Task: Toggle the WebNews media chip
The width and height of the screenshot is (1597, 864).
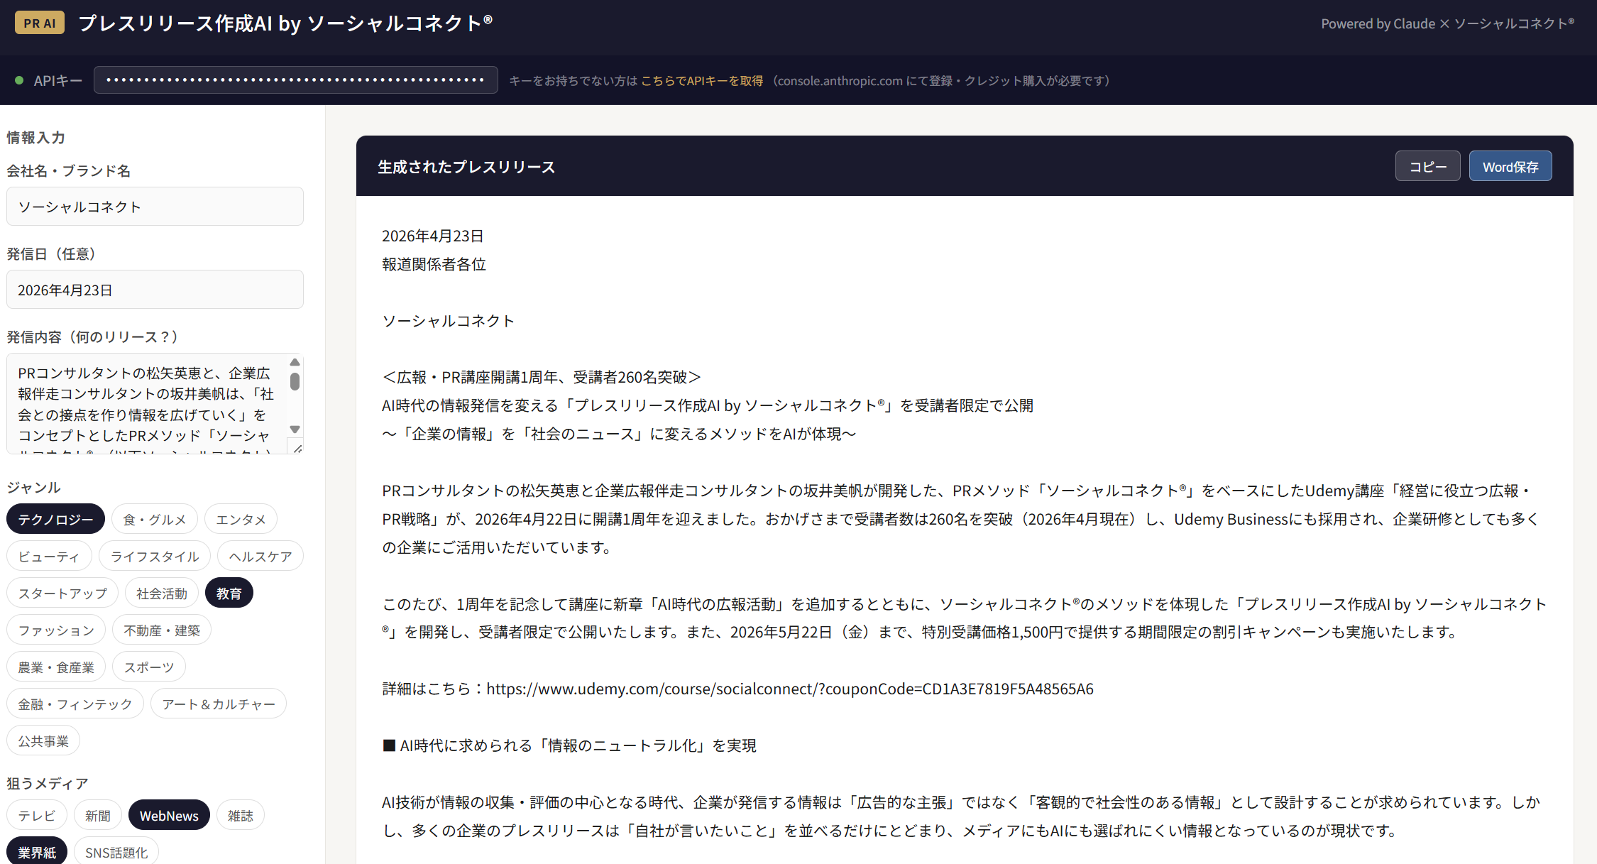Action: [x=169, y=816]
